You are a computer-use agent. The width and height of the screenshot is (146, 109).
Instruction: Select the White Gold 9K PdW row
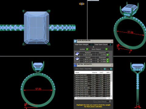(92, 88)
